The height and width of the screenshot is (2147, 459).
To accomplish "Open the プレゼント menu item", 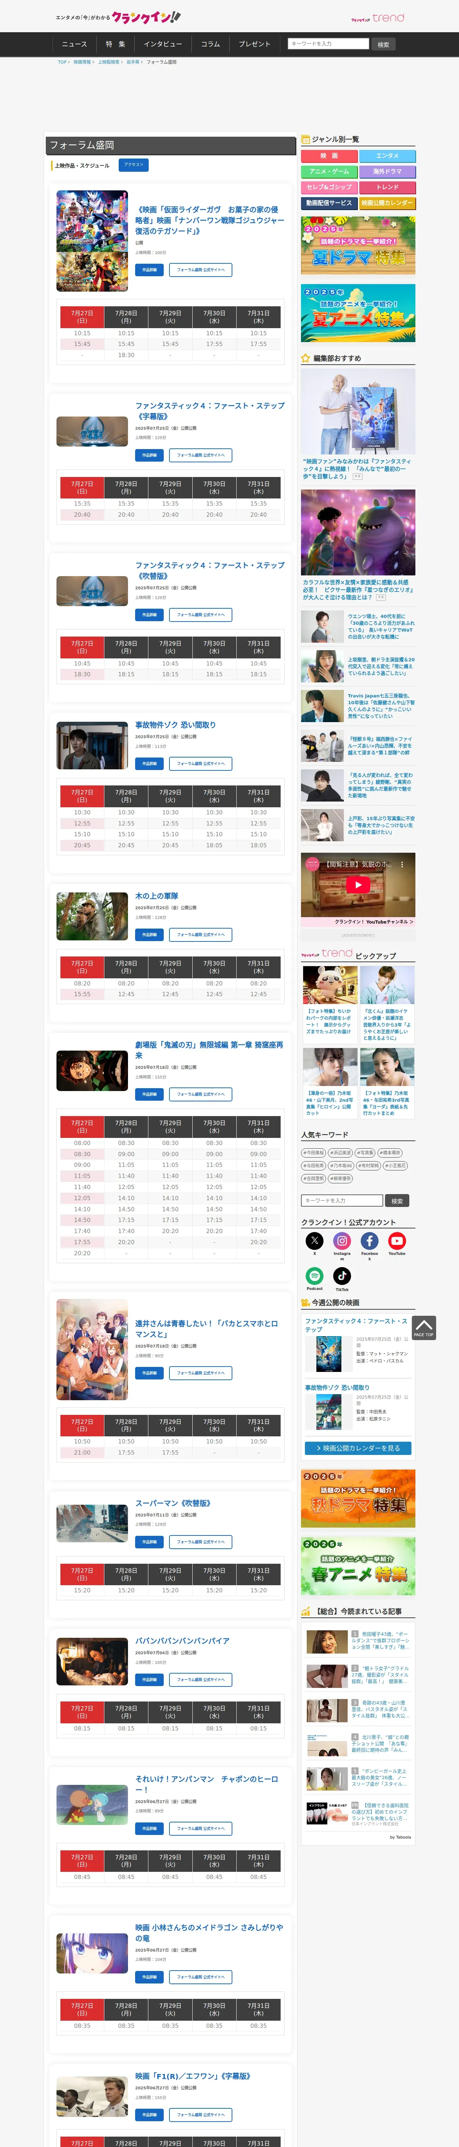I will (254, 44).
